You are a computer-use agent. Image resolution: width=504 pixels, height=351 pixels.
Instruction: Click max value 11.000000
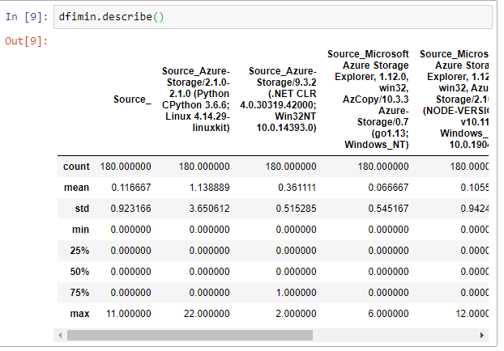pos(129,314)
